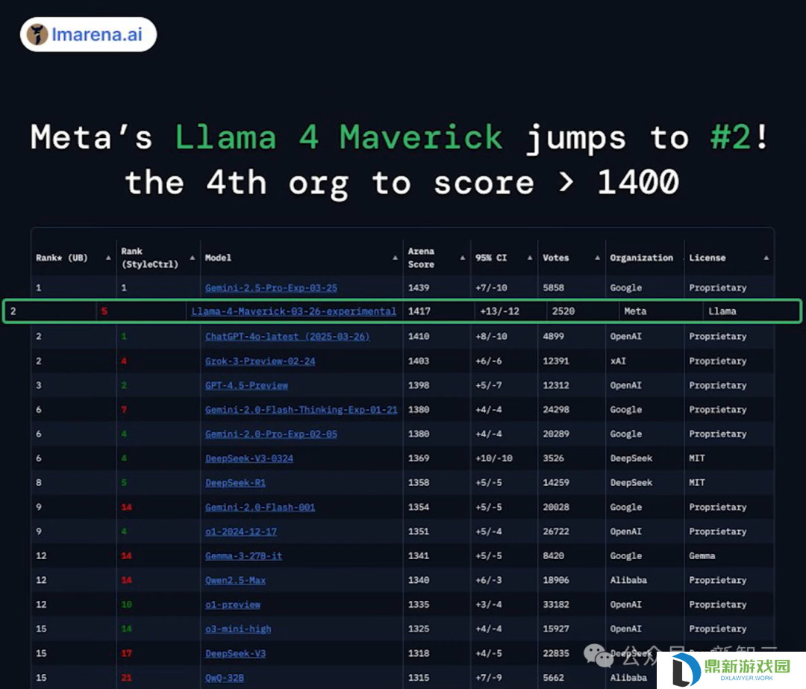Open QwQ-32B model link

pyautogui.click(x=224, y=678)
